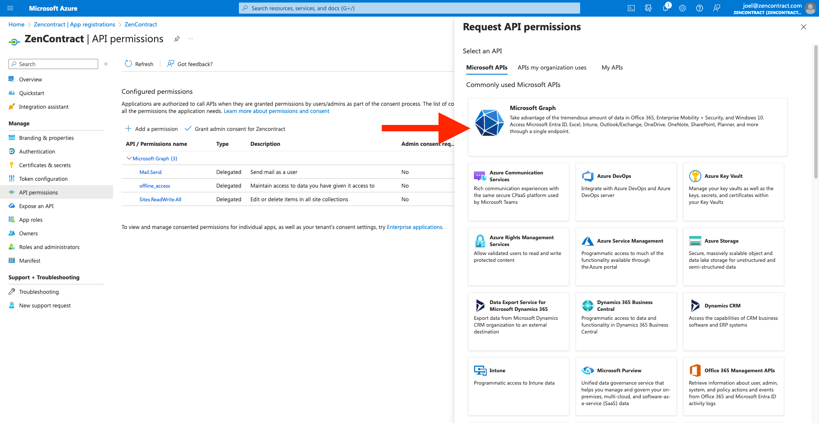
Task: Follow Learn more about permissions and consent
Action: click(x=276, y=111)
